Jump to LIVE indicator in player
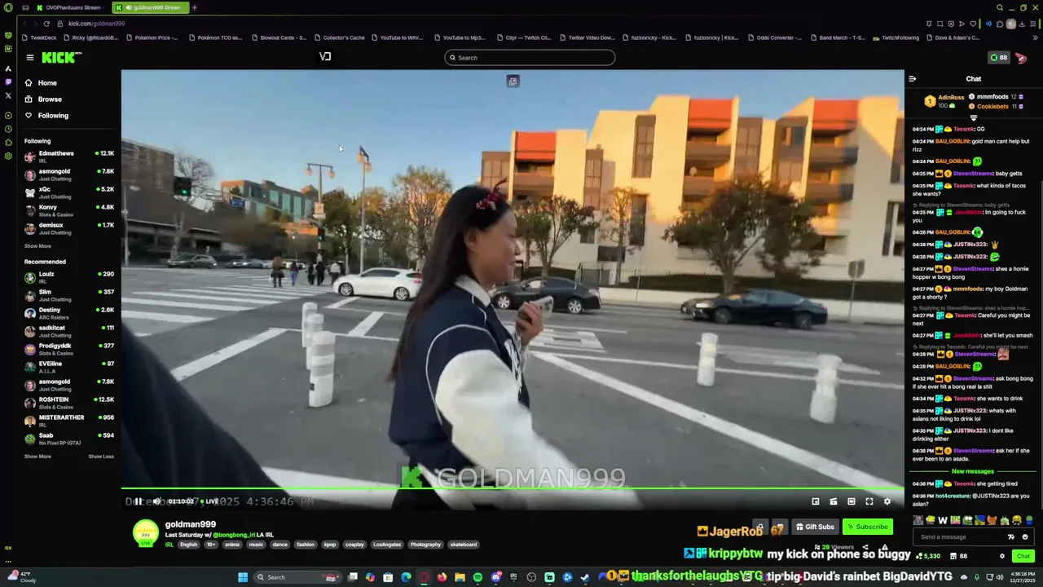 (210, 501)
